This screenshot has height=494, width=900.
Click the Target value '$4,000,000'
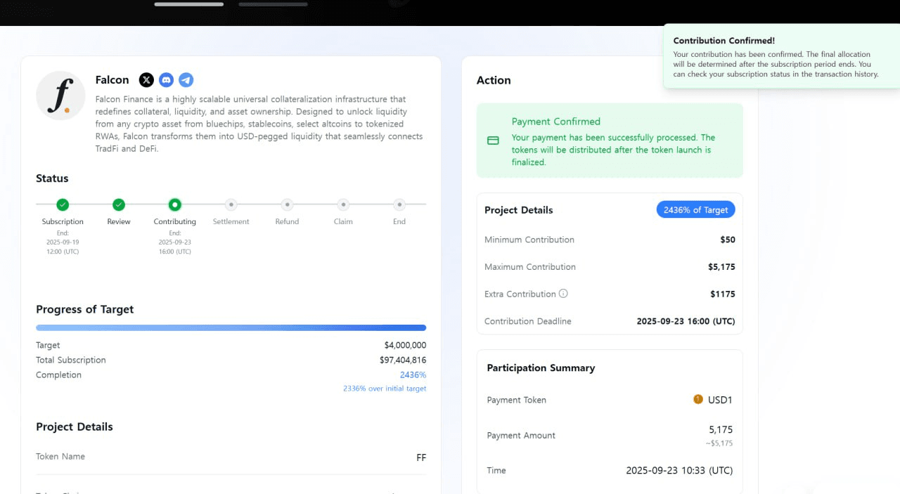click(405, 345)
